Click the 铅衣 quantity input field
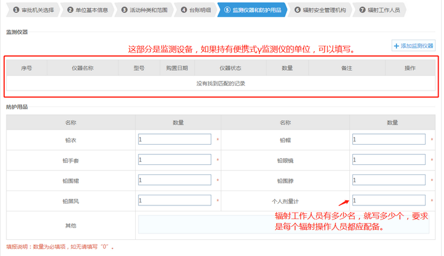 pyautogui.click(x=174, y=139)
